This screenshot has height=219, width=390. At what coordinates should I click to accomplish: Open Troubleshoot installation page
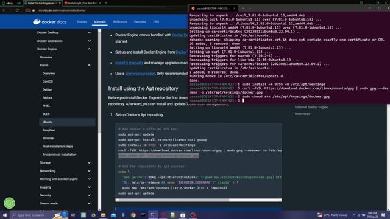[60, 155]
